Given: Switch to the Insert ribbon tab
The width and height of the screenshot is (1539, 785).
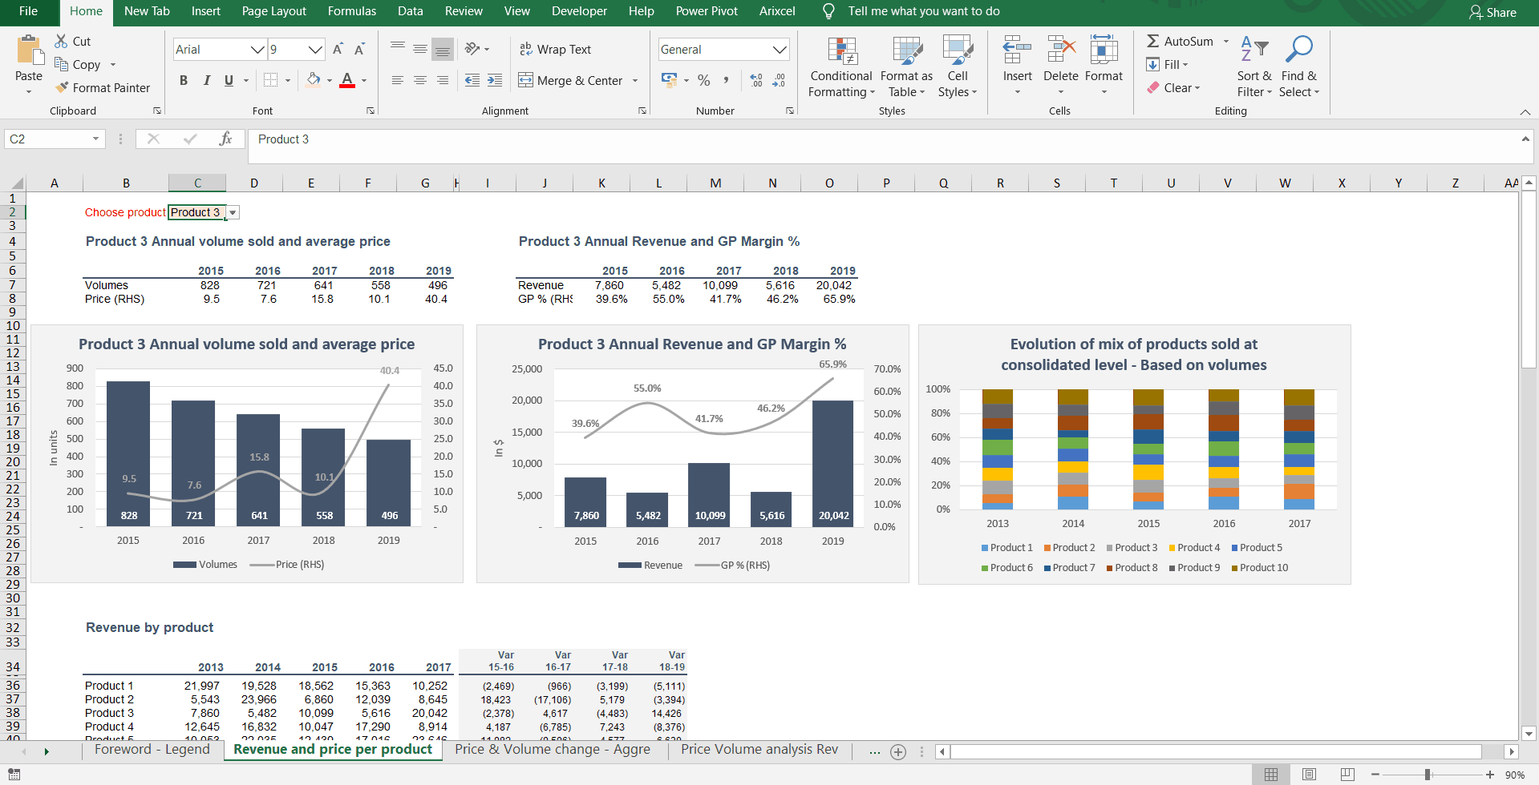Looking at the screenshot, I should (x=206, y=11).
